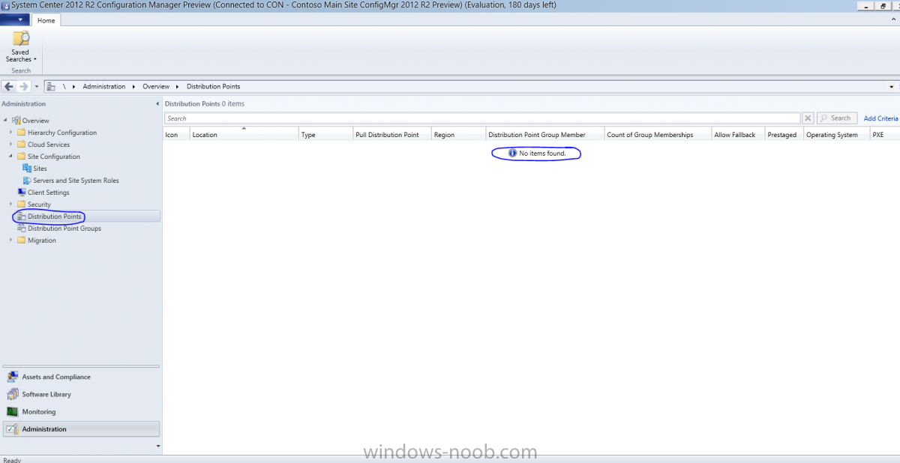Viewport: 900px width, 463px height.
Task: Click the Security folder icon
Action: click(21, 205)
